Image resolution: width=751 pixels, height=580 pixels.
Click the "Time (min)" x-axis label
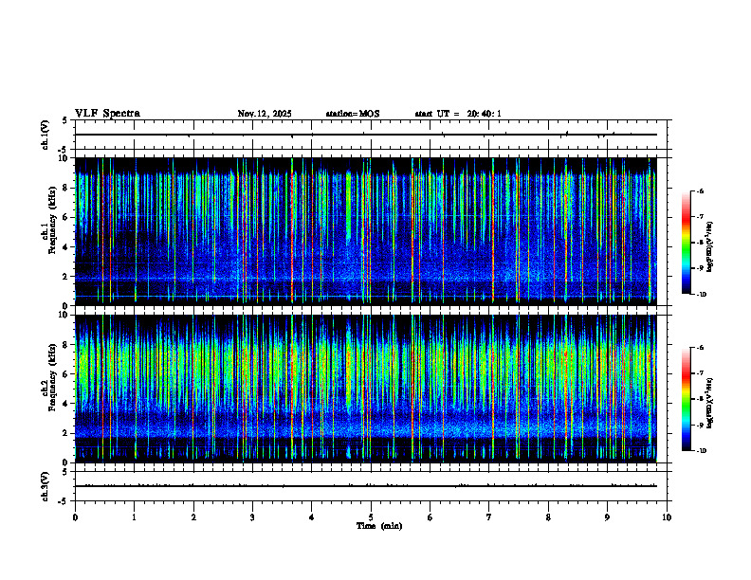point(379,526)
